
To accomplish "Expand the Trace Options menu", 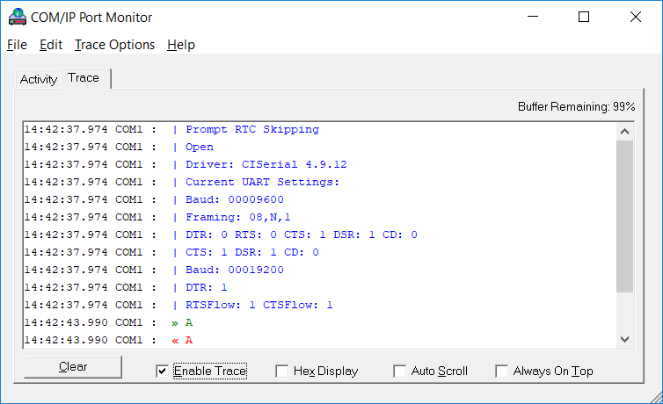I will (114, 45).
